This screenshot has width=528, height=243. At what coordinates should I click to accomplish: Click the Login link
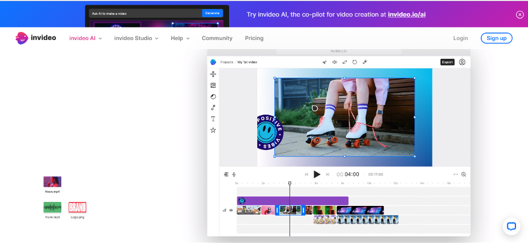tap(461, 38)
